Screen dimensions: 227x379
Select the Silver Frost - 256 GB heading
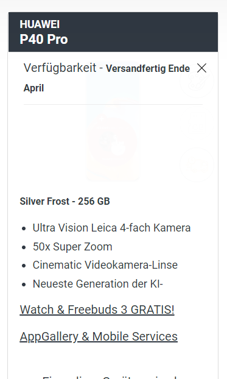tap(65, 201)
